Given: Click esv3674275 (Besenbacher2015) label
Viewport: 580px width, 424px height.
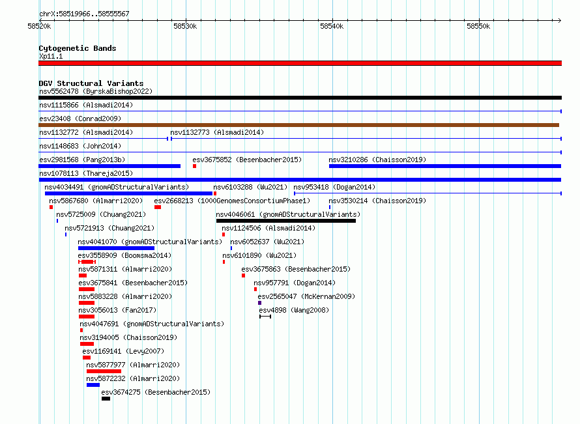Looking at the screenshot, I should 156,392.
